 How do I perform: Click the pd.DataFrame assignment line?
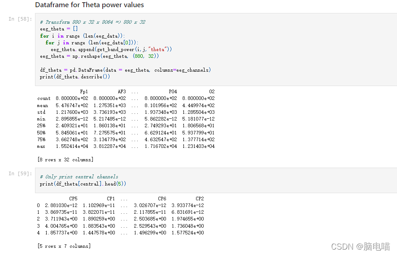point(125,70)
